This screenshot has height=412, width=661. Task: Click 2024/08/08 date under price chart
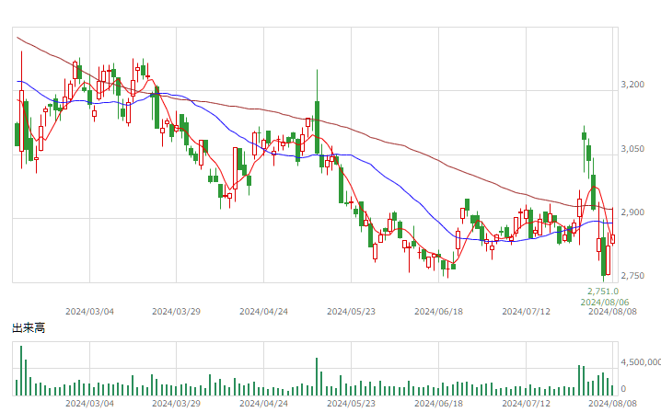point(612,312)
